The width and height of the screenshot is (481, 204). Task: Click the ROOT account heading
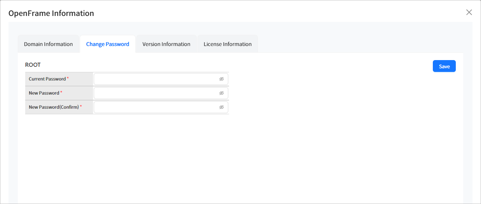[x=33, y=65]
